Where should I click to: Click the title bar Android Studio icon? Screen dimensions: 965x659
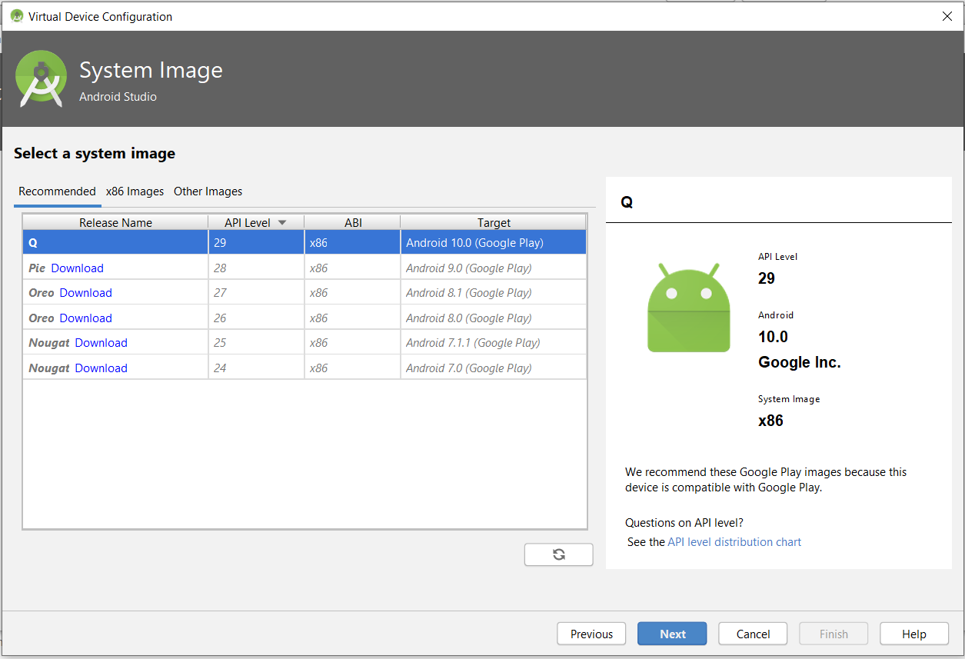(x=16, y=16)
